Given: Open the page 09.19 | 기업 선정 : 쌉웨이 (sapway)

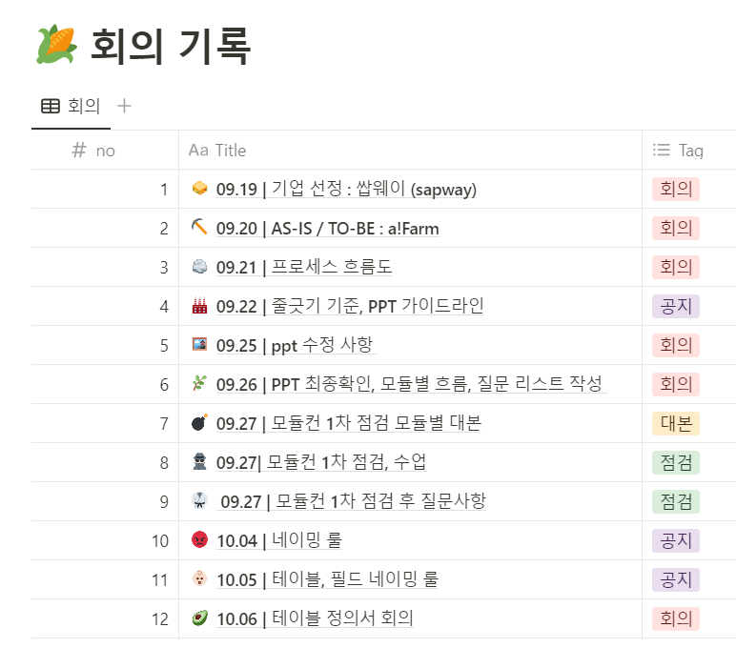Looking at the screenshot, I should click(x=346, y=189).
